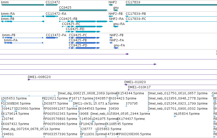Select transcript NHP2-RB

pos(111,16)
